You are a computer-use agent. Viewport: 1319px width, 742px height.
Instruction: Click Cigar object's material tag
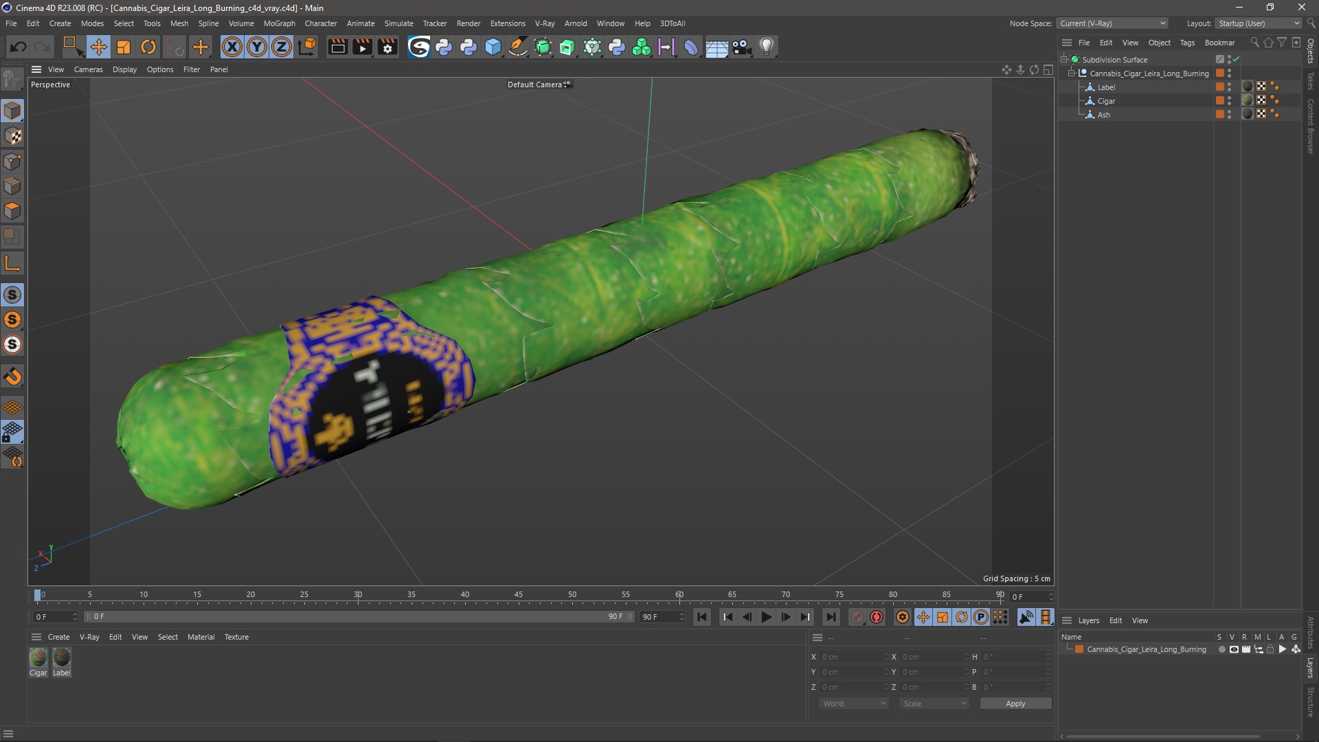click(x=1248, y=100)
